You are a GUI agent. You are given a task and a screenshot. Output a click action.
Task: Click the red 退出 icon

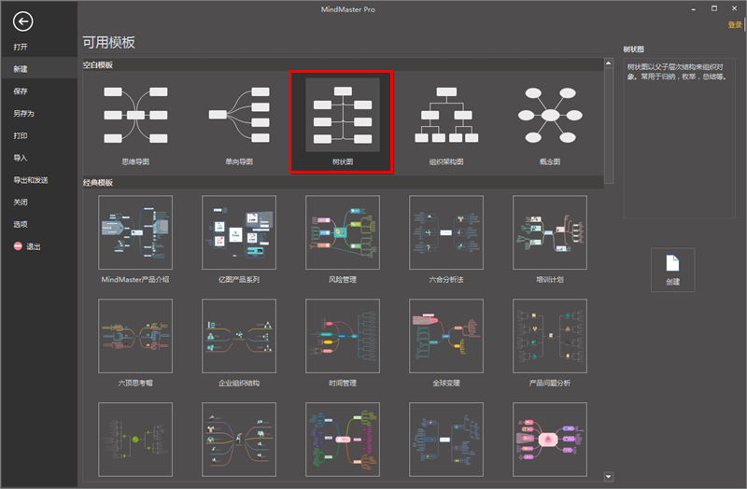(x=18, y=246)
